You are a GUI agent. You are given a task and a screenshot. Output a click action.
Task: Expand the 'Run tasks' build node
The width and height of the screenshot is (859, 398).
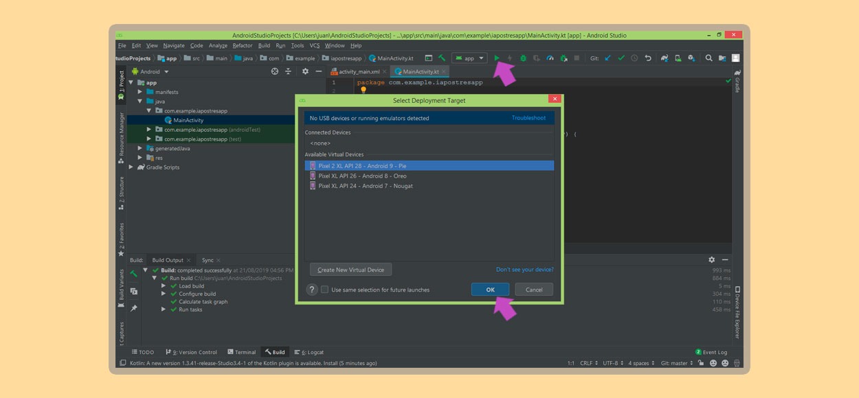[164, 309]
